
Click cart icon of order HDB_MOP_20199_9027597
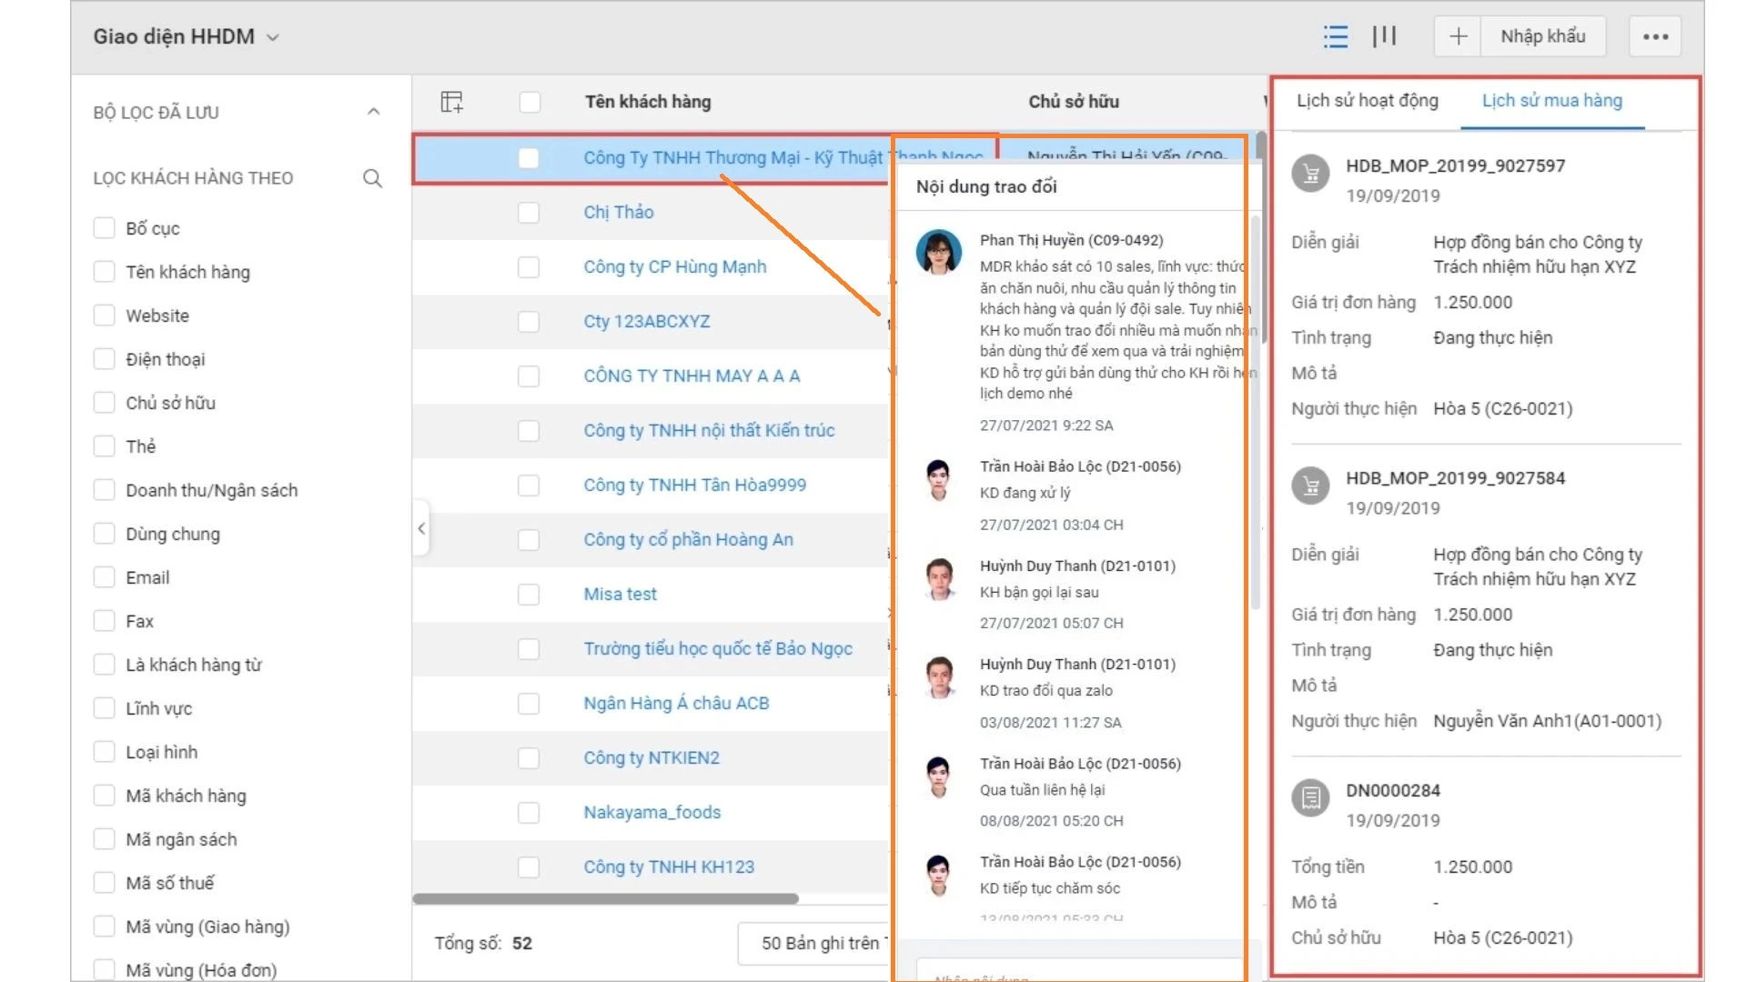[x=1310, y=173]
